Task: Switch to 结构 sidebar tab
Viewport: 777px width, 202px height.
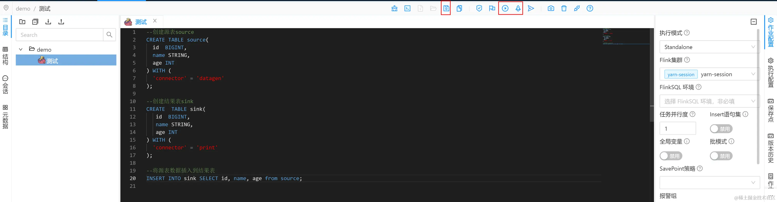Action: [x=5, y=56]
